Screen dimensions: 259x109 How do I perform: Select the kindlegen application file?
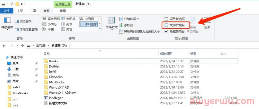(56, 98)
